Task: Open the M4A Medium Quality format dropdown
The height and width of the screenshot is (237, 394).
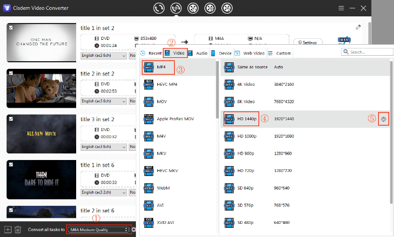Action: (99, 230)
